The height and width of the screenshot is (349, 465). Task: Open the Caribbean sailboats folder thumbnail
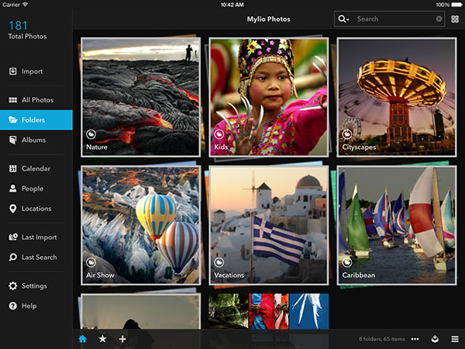click(397, 225)
